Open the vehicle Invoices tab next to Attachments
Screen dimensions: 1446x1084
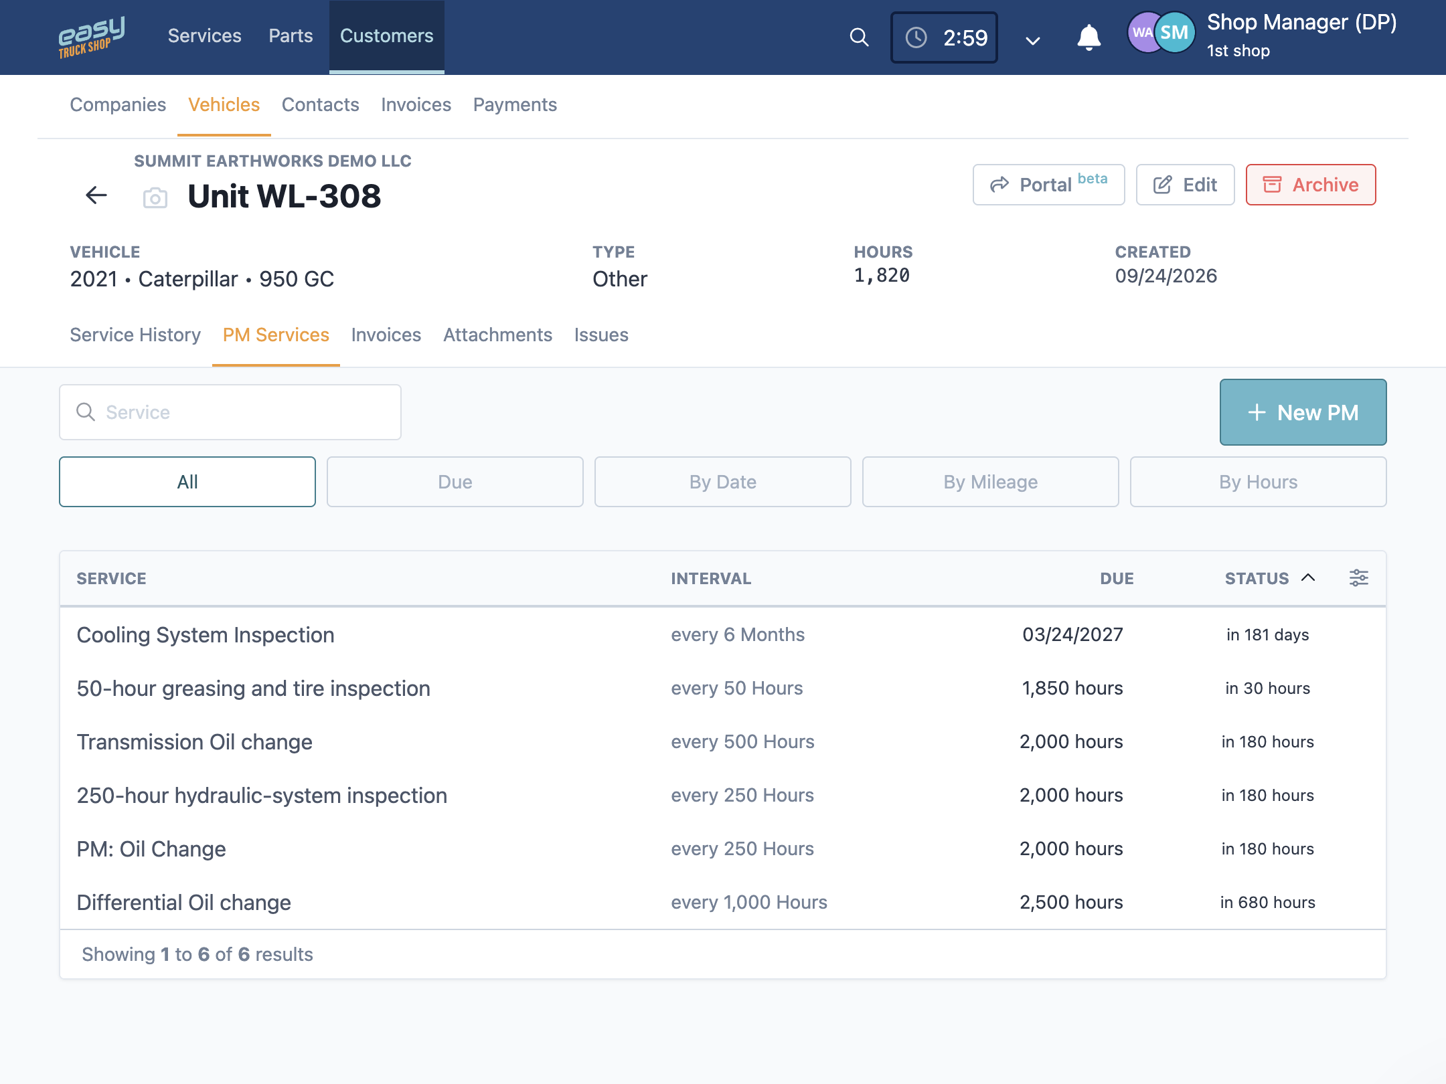(x=386, y=335)
